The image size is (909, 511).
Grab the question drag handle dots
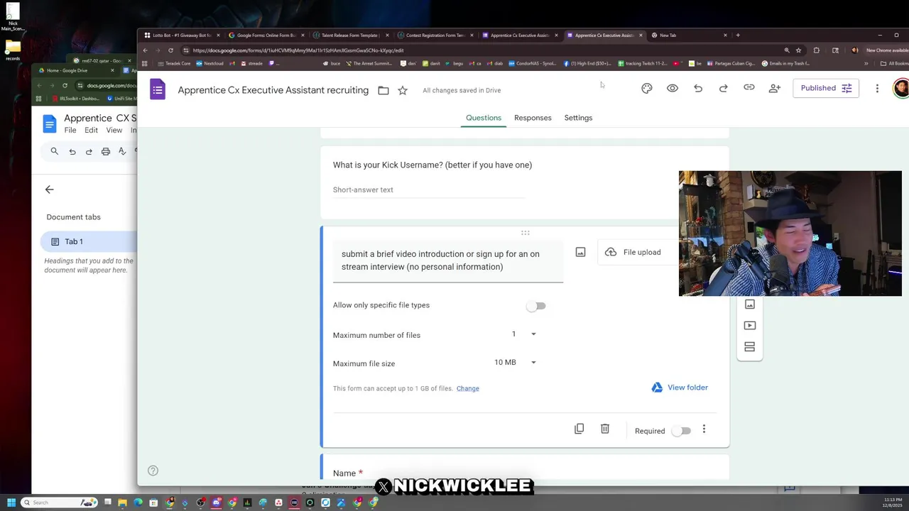(x=525, y=233)
